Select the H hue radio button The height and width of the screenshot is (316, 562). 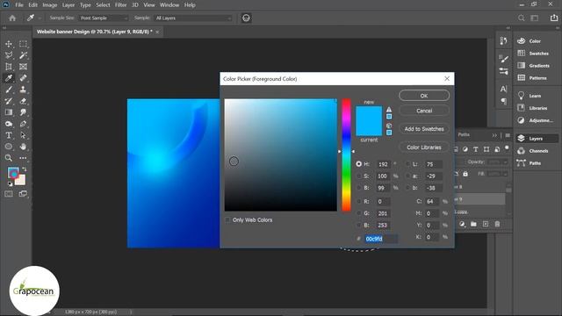pyautogui.click(x=359, y=164)
